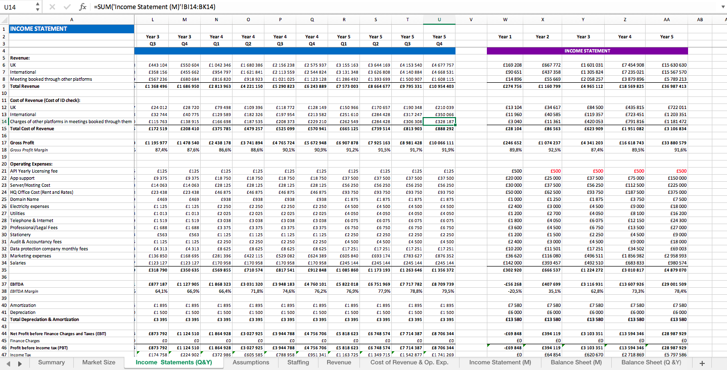Open Cost of Revenue & Op. Exp. tab
727x370 pixels.
coord(410,362)
